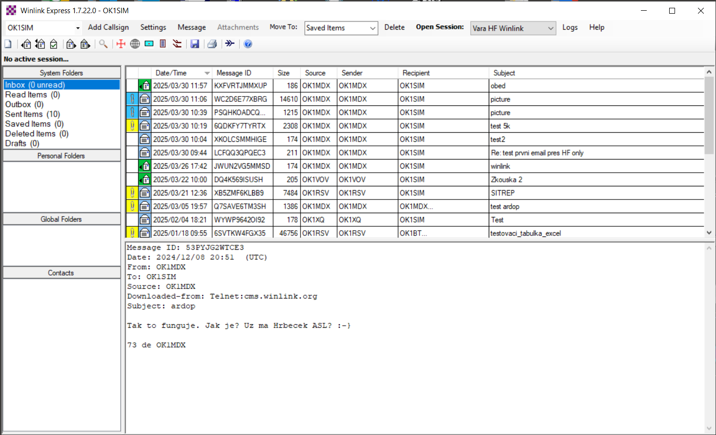Select the Inbox folder

61,85
